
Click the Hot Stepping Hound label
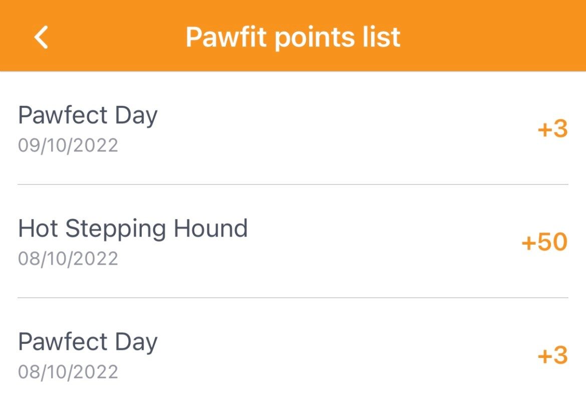(132, 228)
